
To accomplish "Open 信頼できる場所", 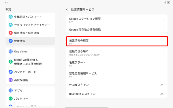I will (x=117, y=53).
